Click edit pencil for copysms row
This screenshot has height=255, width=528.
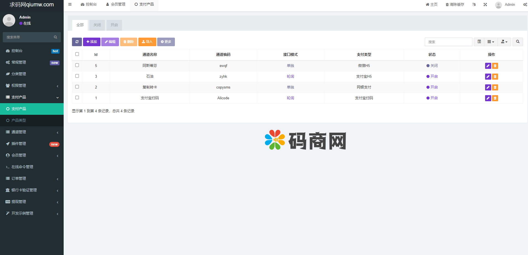(488, 87)
